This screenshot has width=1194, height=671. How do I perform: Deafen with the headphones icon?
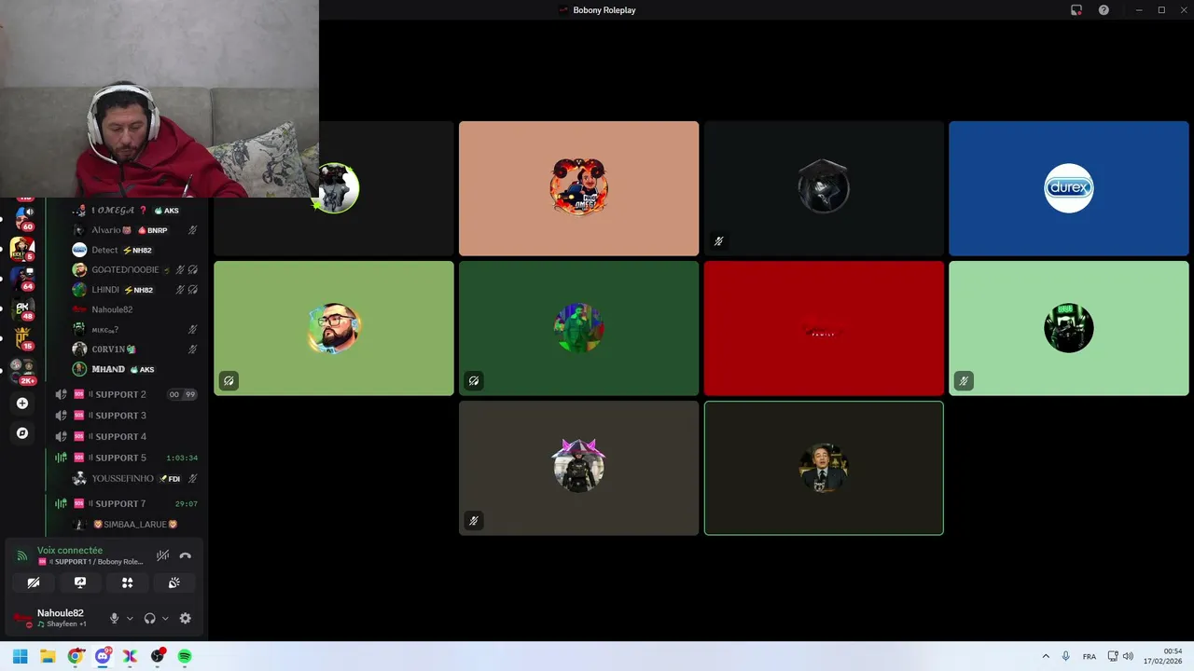(149, 618)
